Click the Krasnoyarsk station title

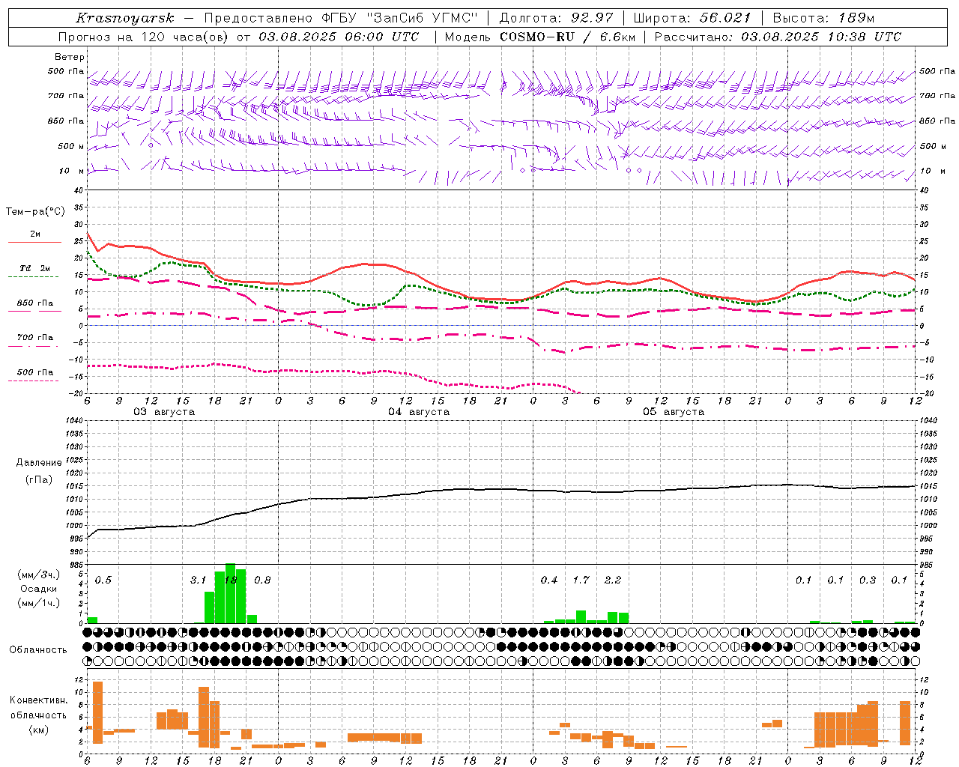(124, 18)
